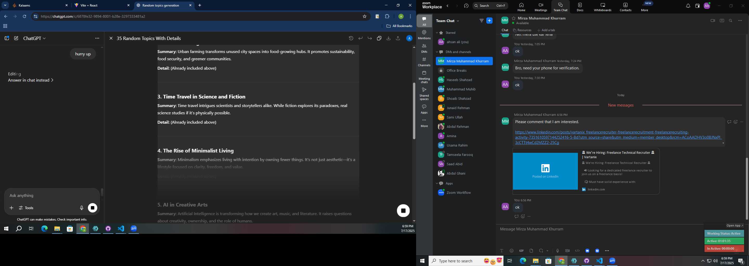Screen dimensions: 749x266
Task: Collapse DMs and channels section
Action: [x=437, y=52]
